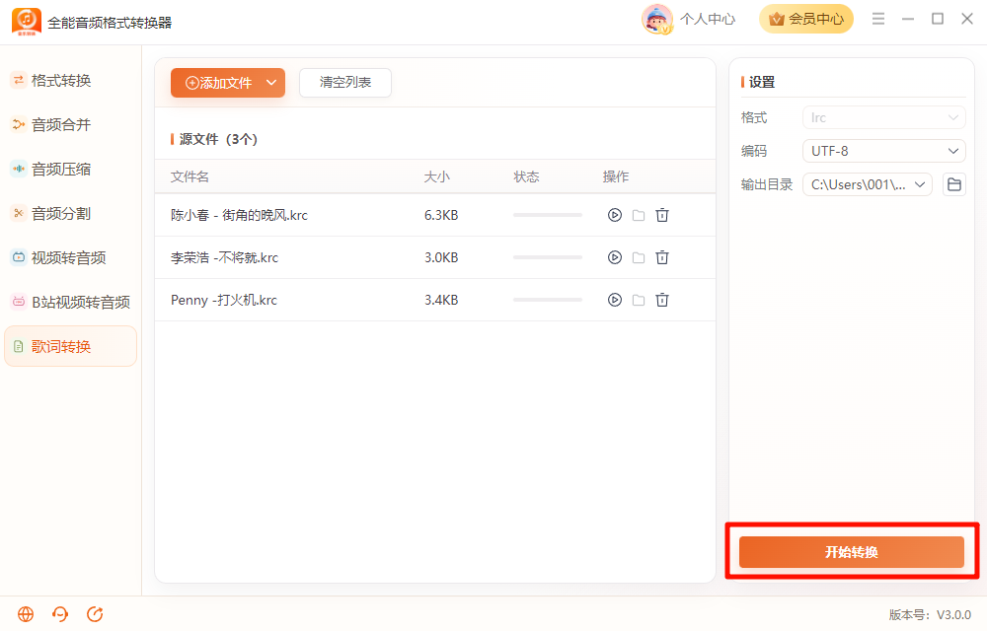Open folder for Penny -打火机.krc
987x631 pixels.
click(639, 300)
